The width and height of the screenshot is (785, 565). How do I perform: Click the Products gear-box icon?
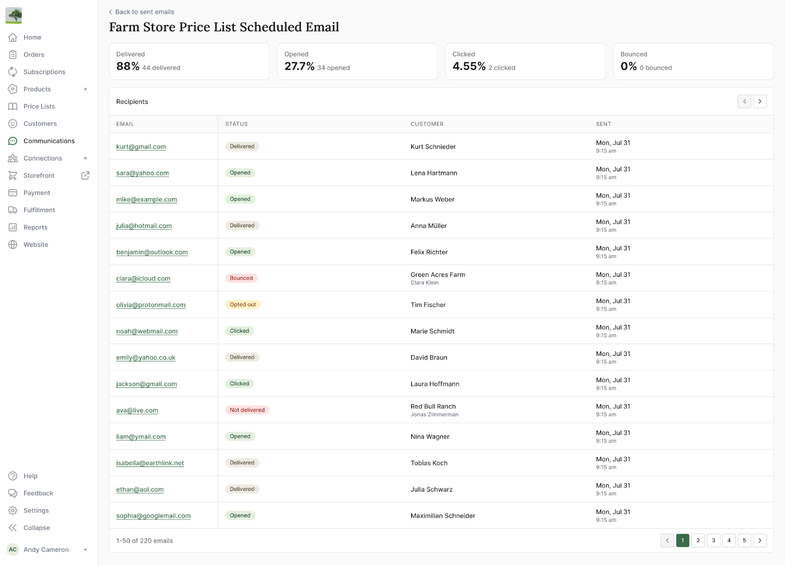coord(13,89)
